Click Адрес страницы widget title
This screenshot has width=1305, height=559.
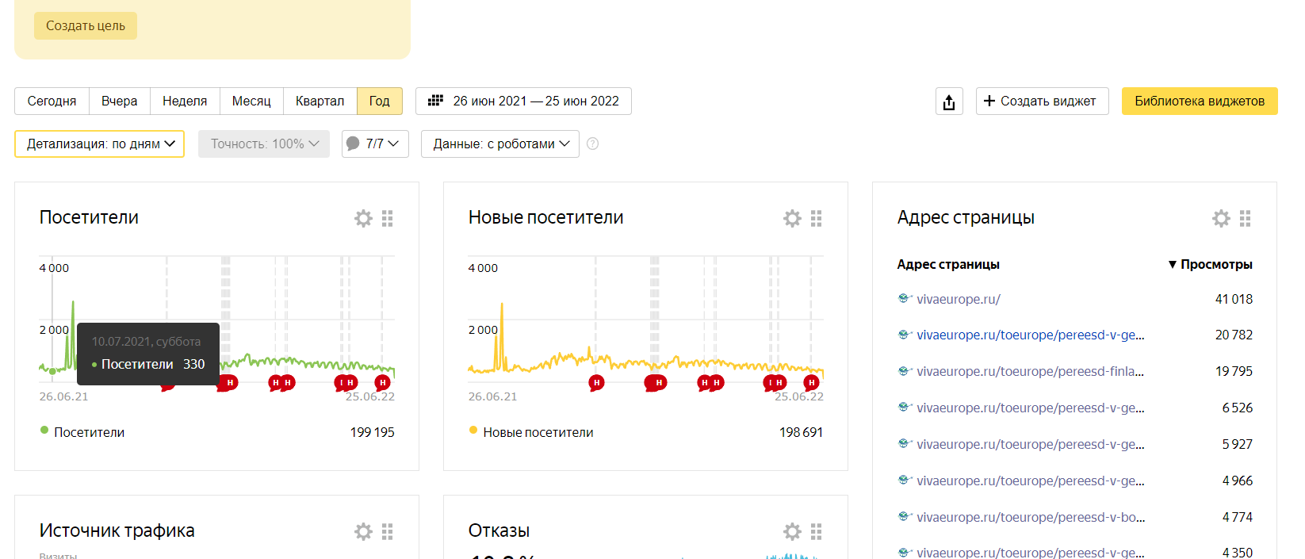pyautogui.click(x=966, y=217)
